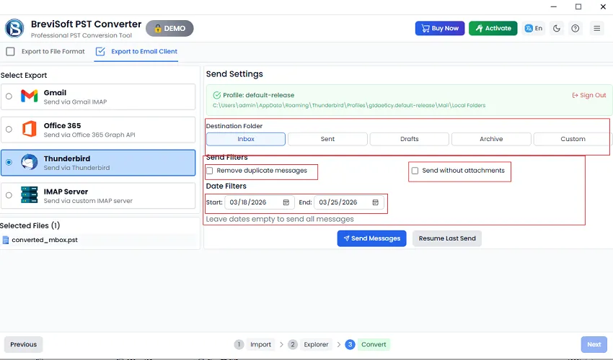Select the IMAP Server radio button
The height and width of the screenshot is (360, 613).
click(x=9, y=195)
